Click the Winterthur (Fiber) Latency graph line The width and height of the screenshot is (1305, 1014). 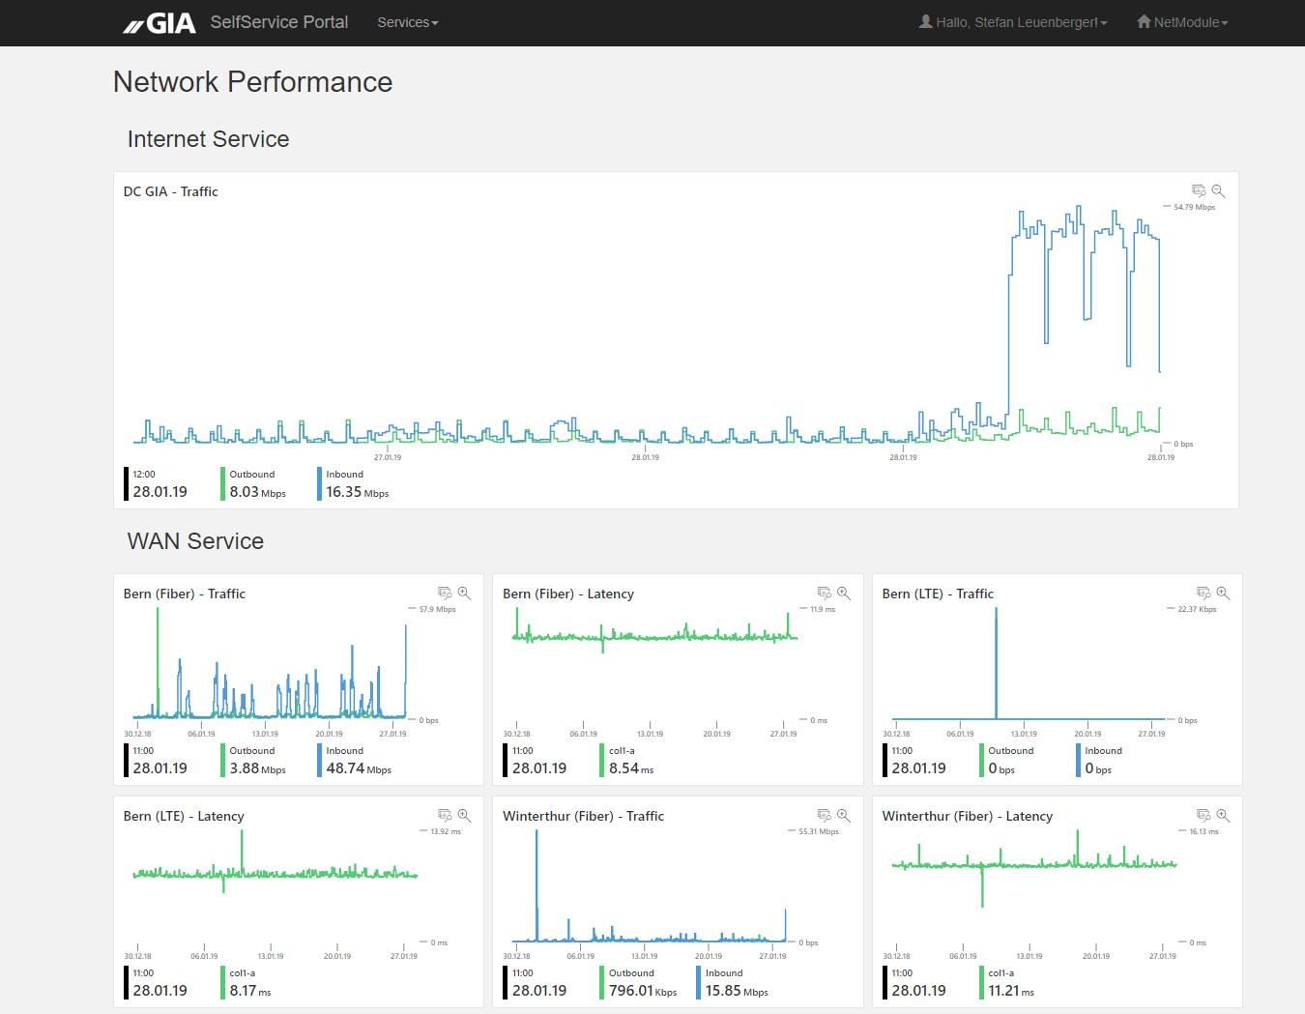[x=1033, y=864]
